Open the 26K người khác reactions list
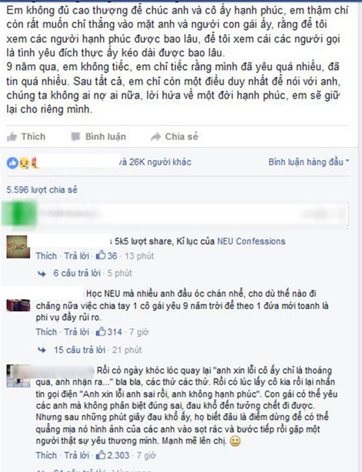 tap(160, 162)
